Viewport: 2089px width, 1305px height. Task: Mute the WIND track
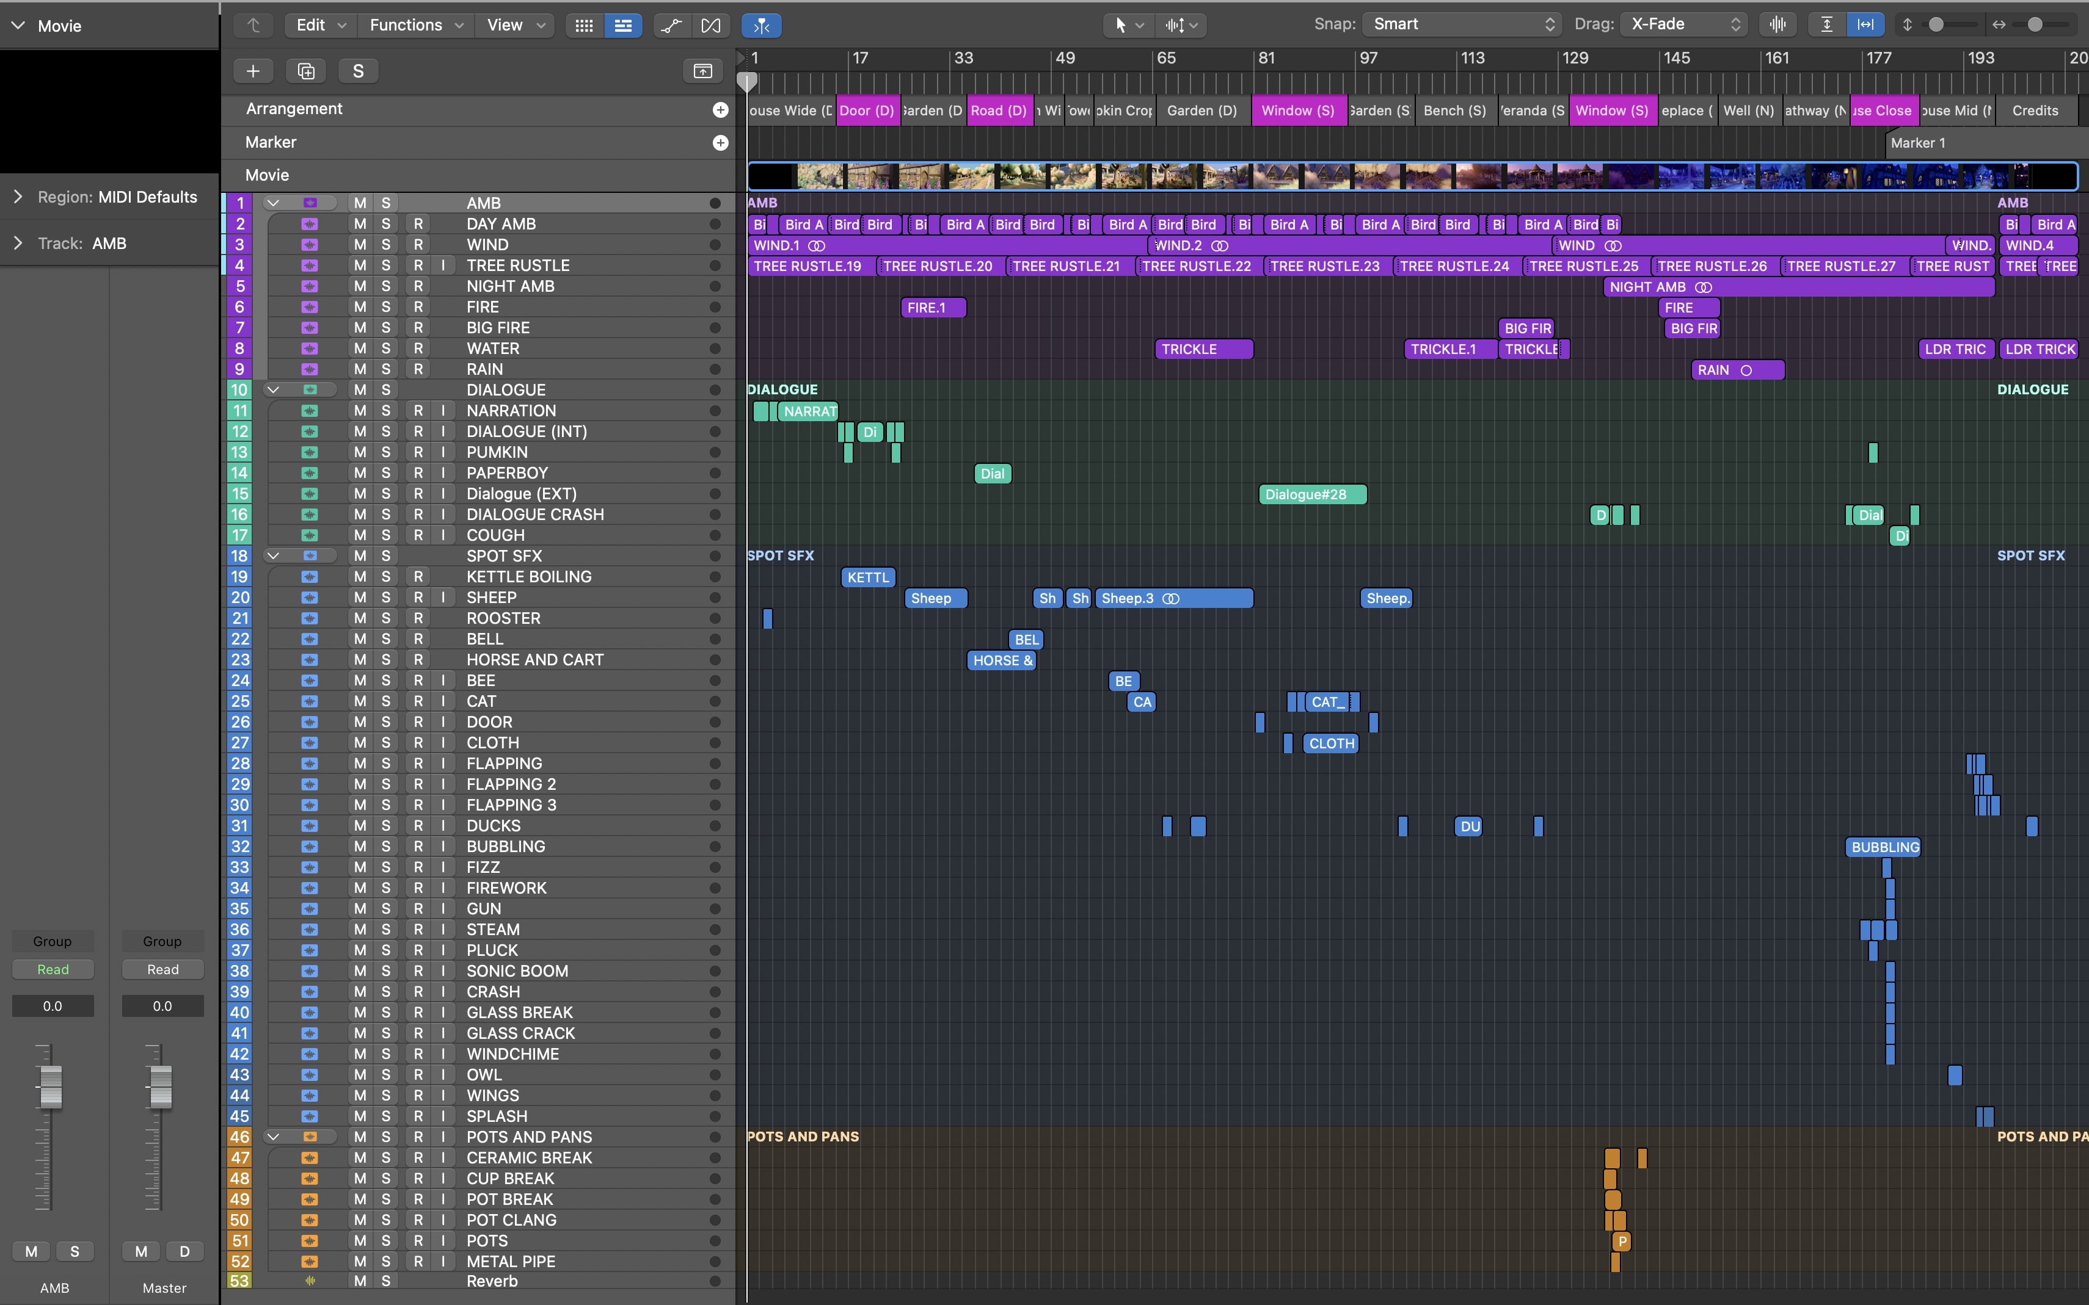coord(360,244)
